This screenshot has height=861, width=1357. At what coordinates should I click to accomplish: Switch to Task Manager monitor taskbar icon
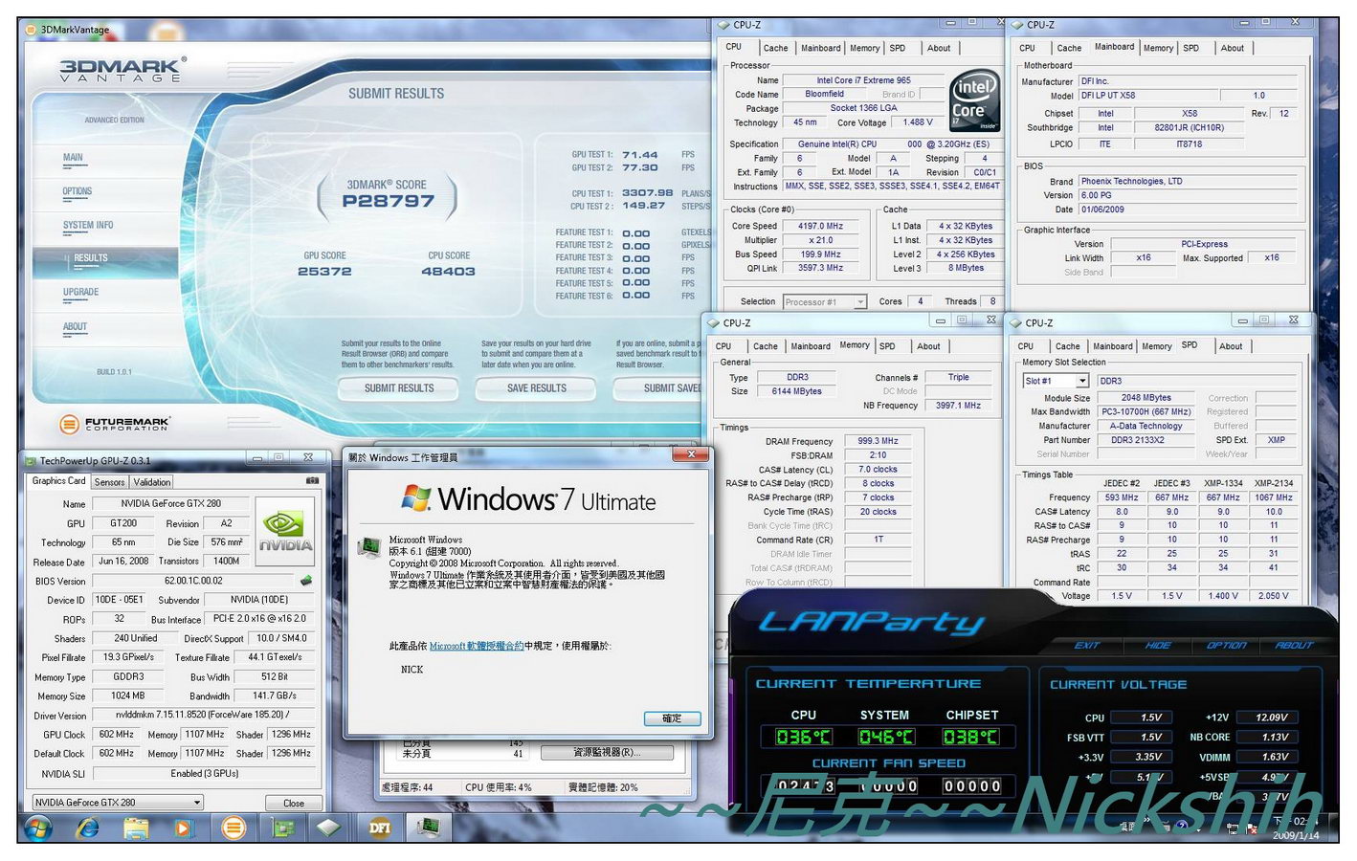click(429, 827)
